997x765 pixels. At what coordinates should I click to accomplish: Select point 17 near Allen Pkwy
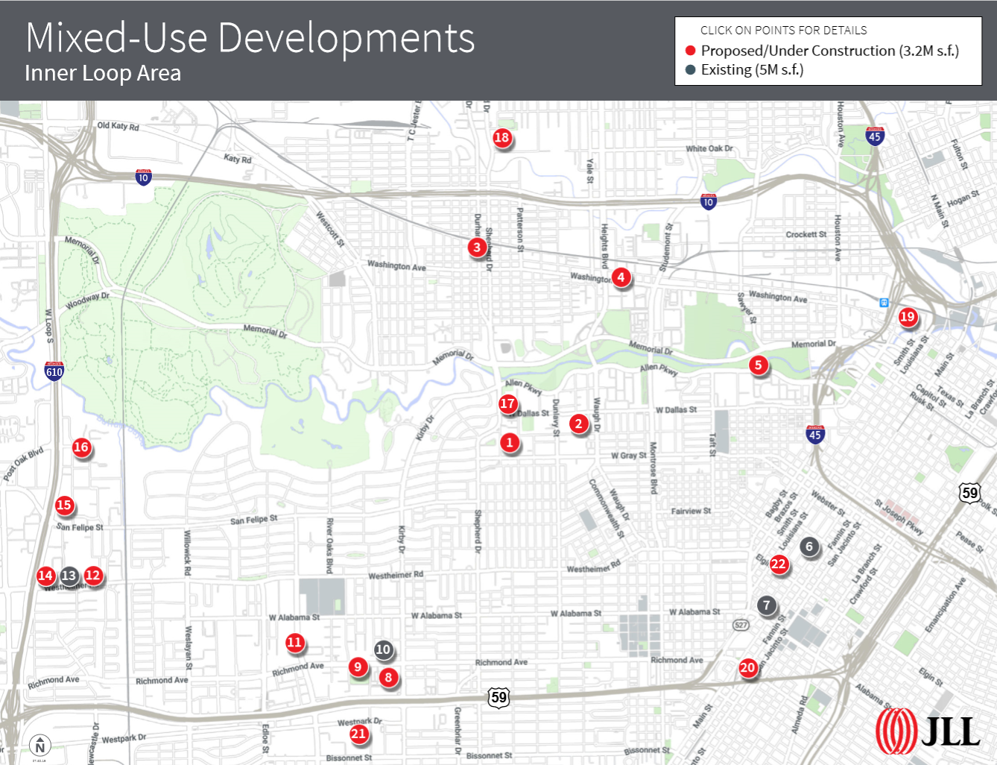[507, 403]
